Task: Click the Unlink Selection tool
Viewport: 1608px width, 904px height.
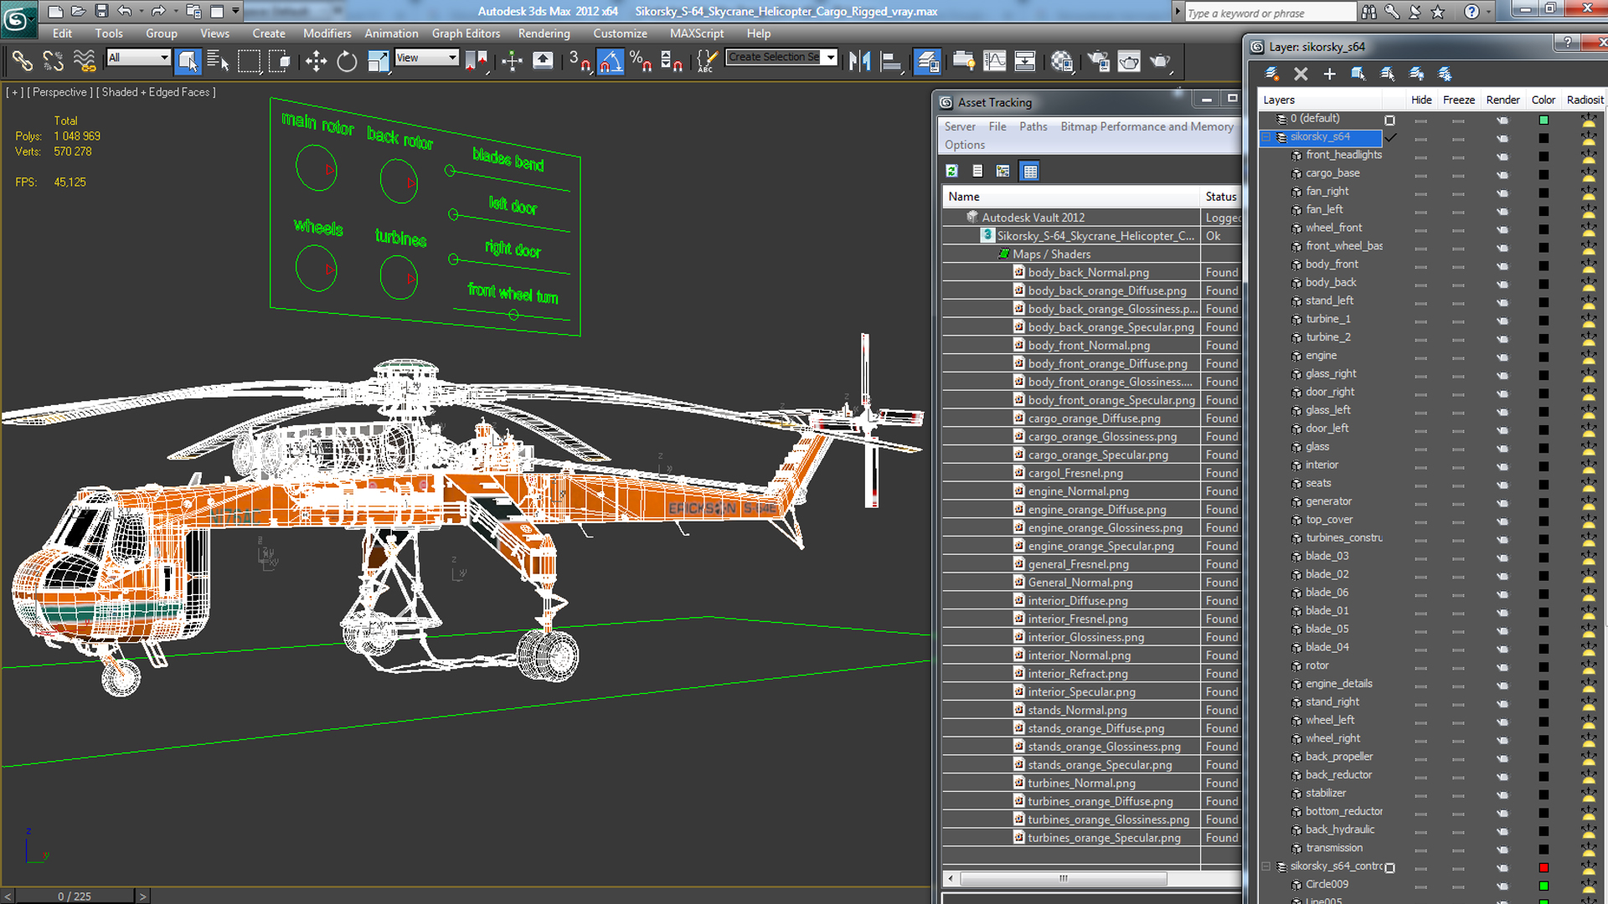Action: 53,60
